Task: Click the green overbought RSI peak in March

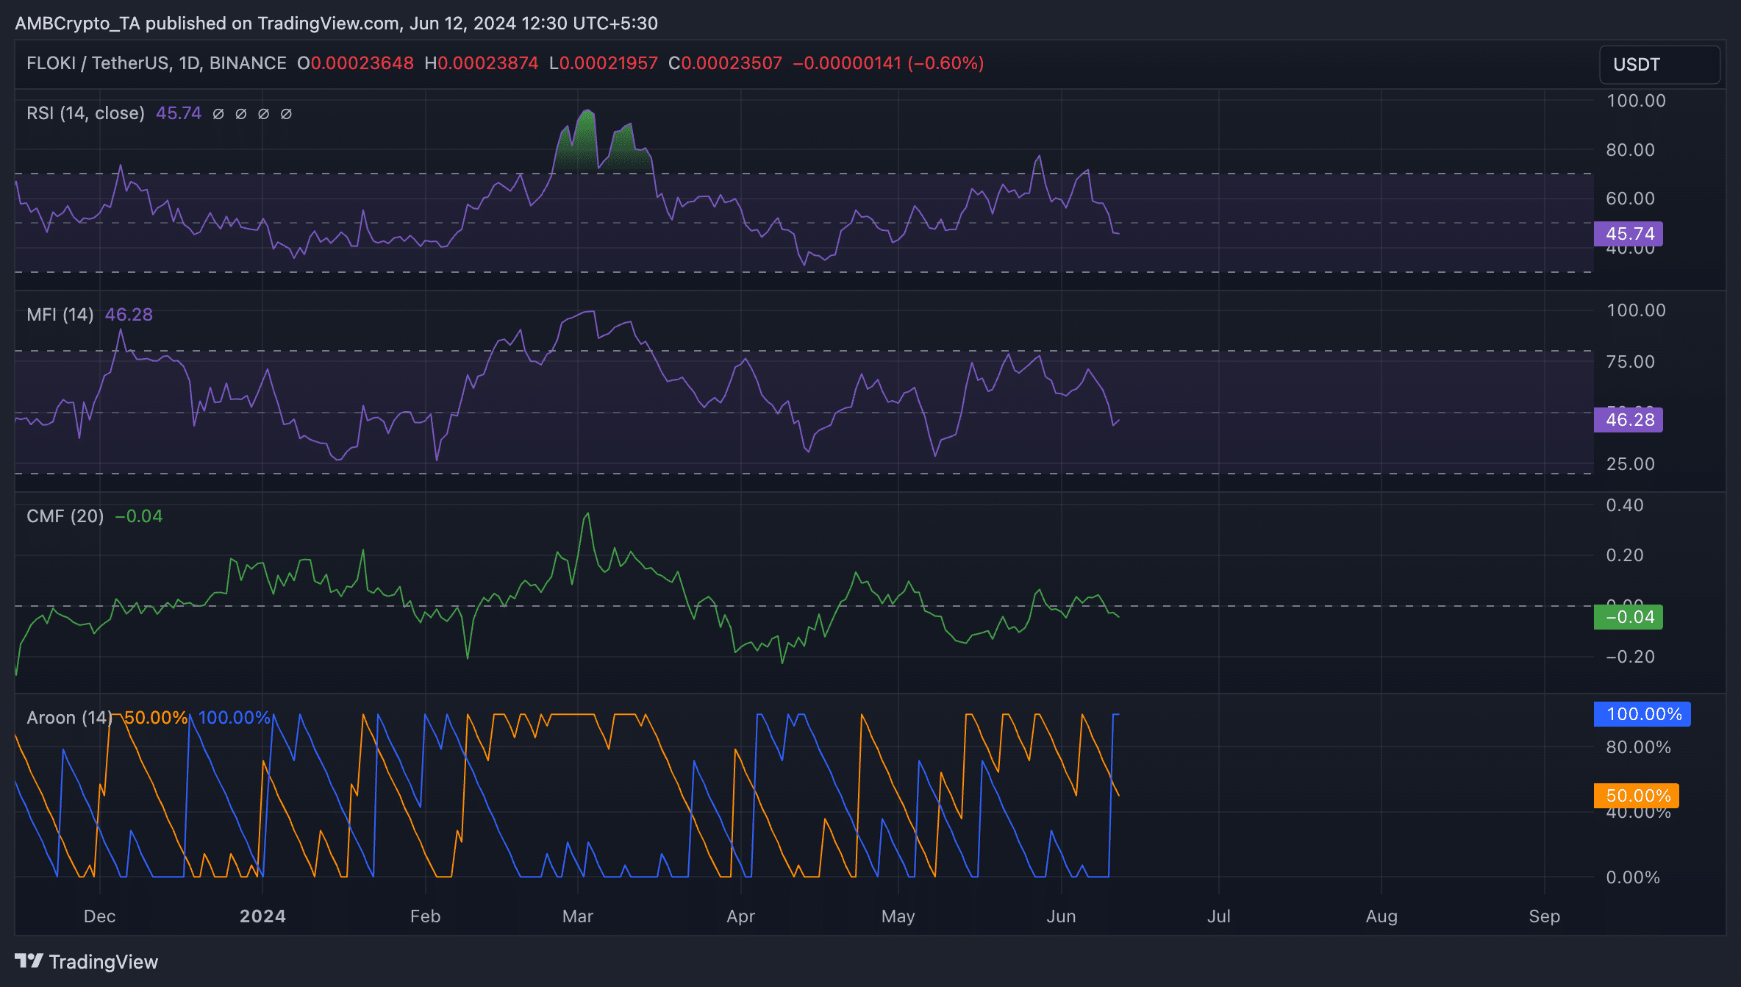Action: click(x=586, y=140)
